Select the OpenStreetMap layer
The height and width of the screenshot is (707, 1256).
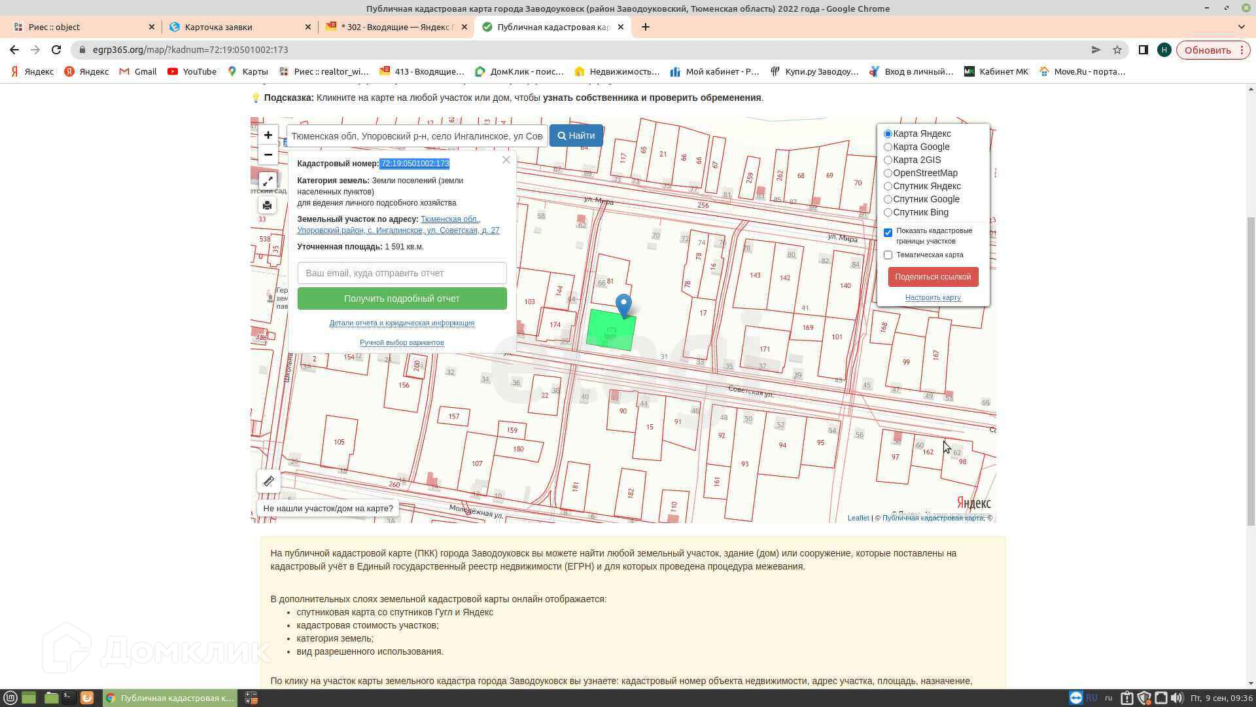888,173
